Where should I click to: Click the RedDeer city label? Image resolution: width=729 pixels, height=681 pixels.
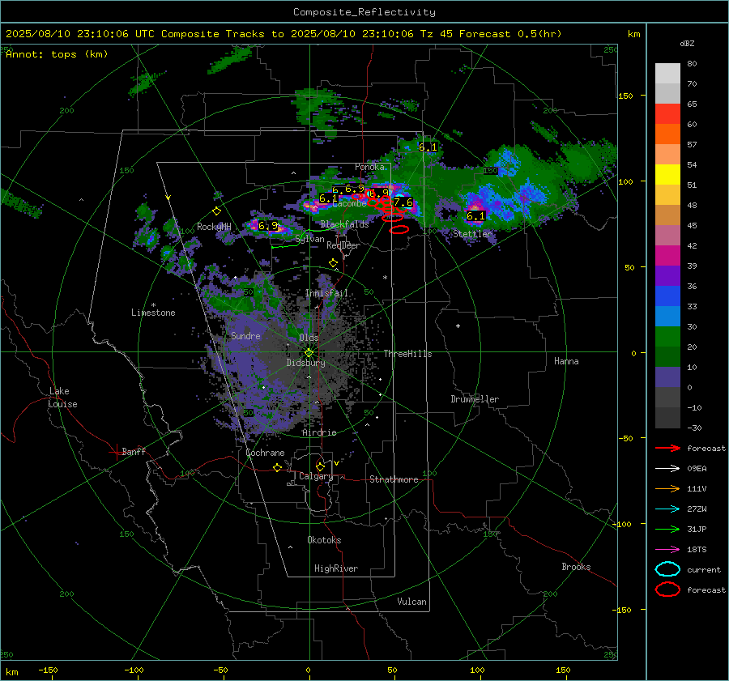click(343, 245)
